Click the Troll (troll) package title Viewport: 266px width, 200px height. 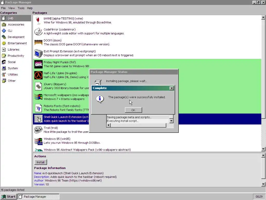click(x=51, y=128)
